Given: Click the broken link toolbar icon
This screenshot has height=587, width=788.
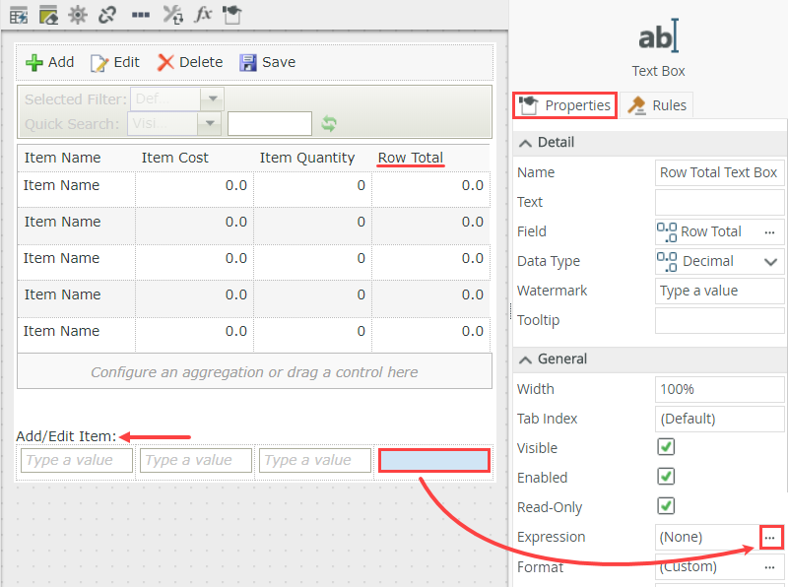Looking at the screenshot, I should pyautogui.click(x=106, y=15).
